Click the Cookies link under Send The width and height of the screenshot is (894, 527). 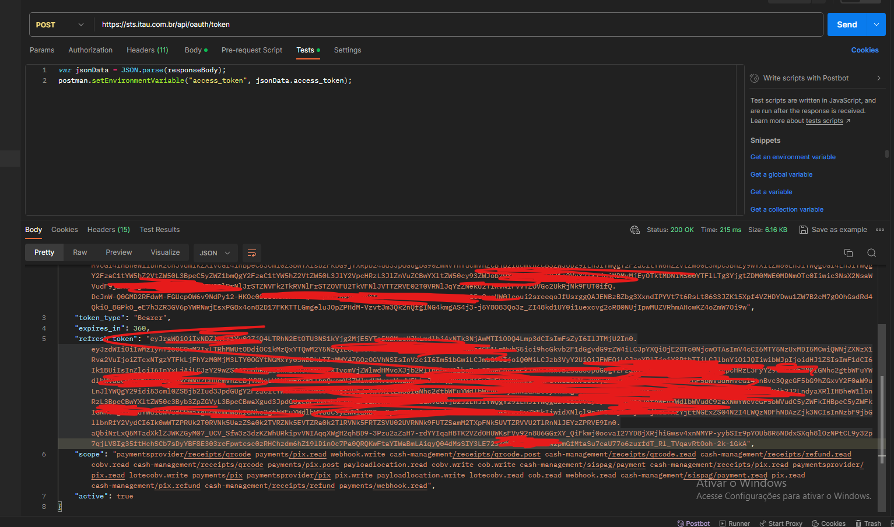point(864,50)
